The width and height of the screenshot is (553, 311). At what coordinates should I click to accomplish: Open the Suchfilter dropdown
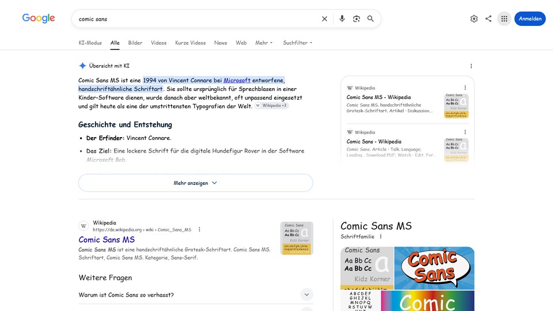298,43
